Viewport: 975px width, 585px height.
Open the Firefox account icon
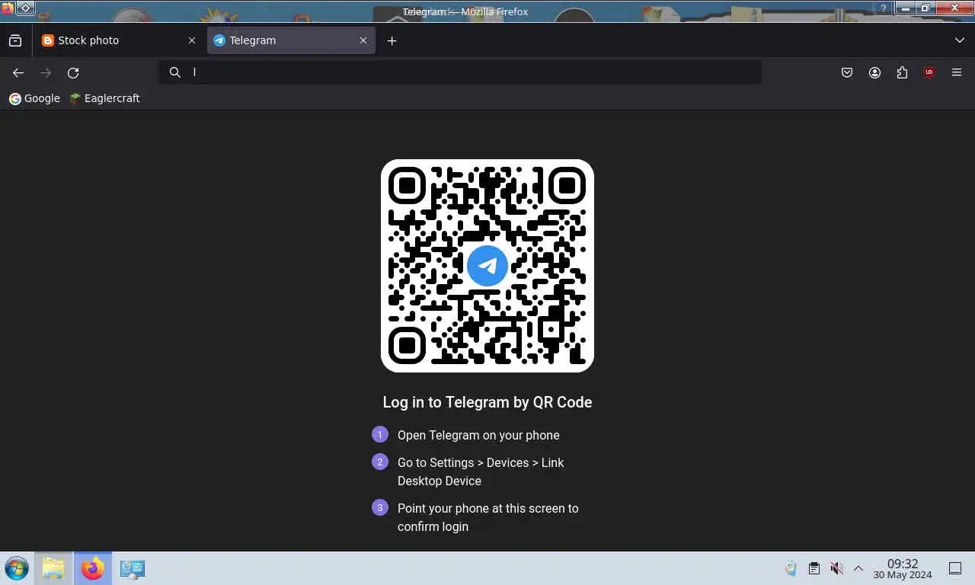pos(874,72)
